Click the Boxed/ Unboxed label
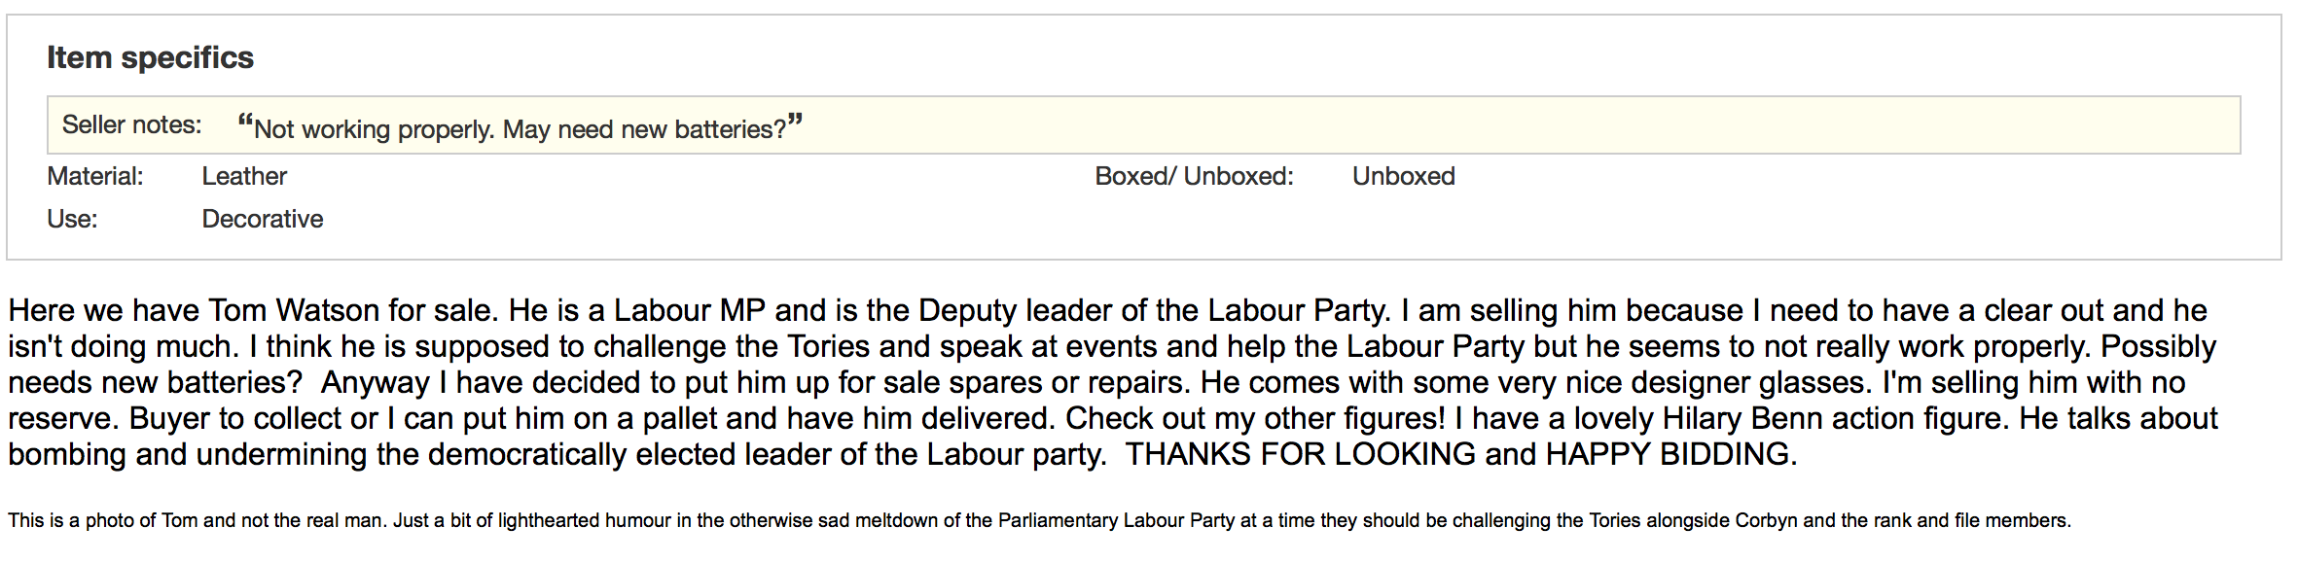2298x563 pixels. (1194, 176)
